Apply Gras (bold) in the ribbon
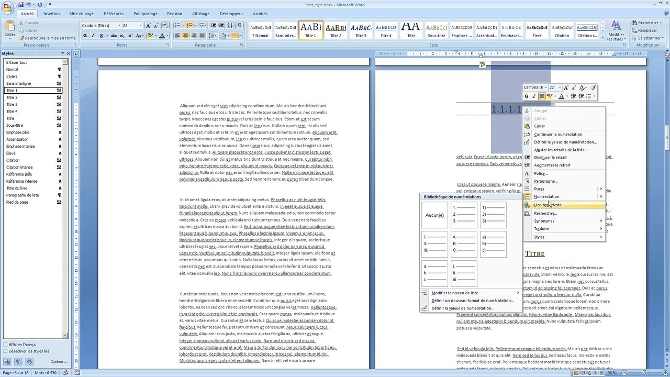The image size is (670, 377). [85, 36]
